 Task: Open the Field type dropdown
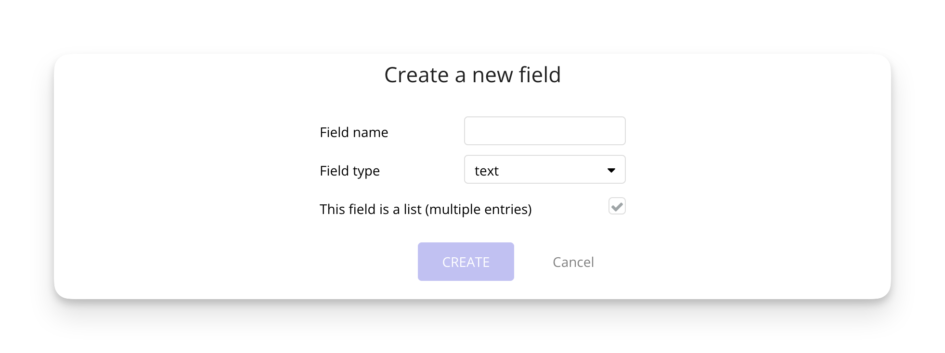point(544,169)
